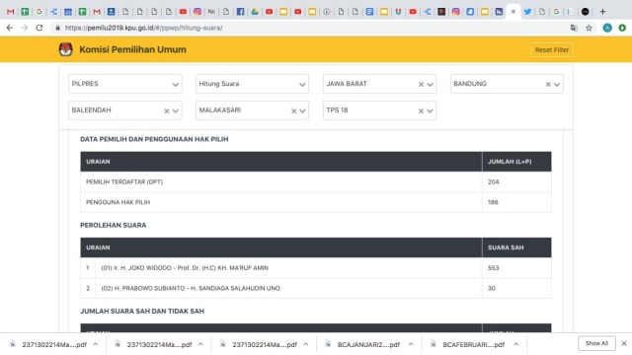Select the hak pilih value 186
The height and width of the screenshot is (355, 632).
(493, 202)
